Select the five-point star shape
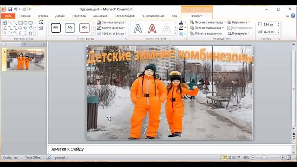The height and width of the screenshot is (167, 297). (x=31, y=33)
